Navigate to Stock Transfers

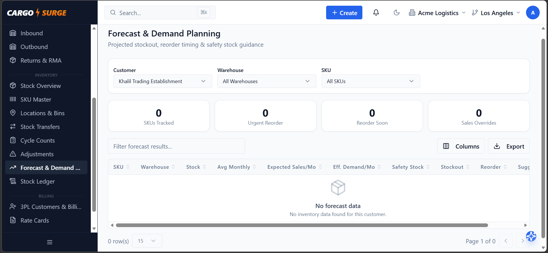46,127
